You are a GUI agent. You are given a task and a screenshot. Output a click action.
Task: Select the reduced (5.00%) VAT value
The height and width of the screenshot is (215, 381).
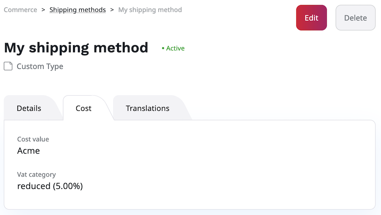50,186
